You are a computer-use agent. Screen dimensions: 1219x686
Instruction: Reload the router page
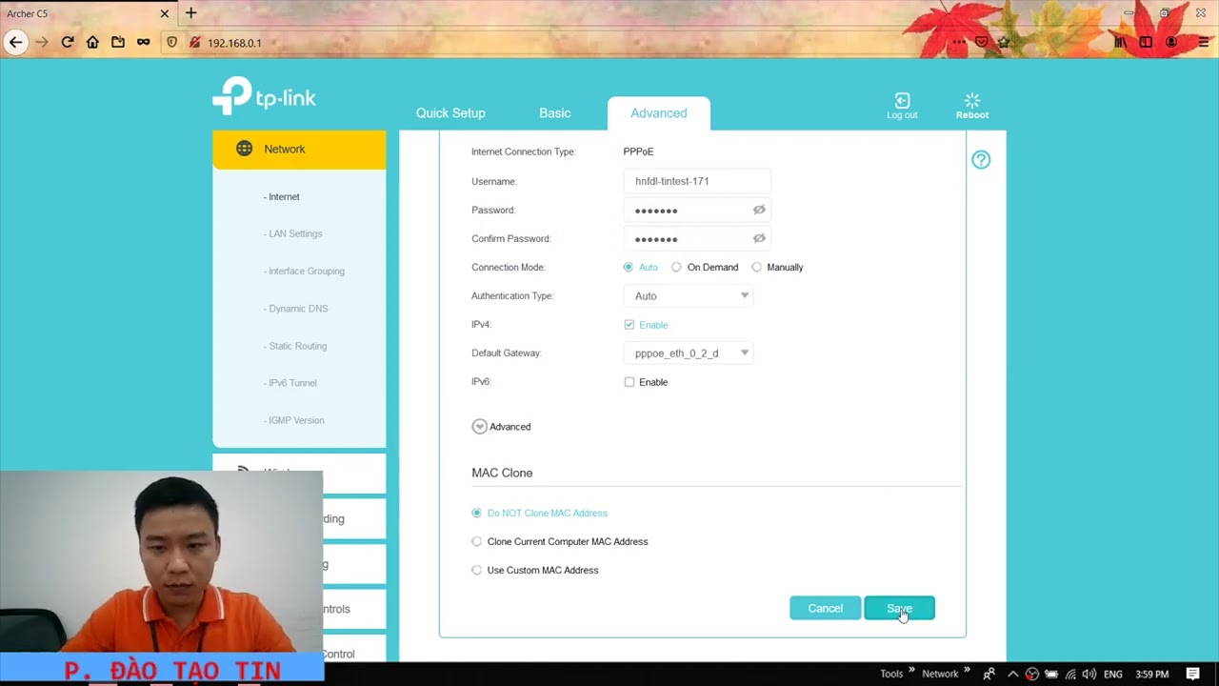[x=67, y=42]
